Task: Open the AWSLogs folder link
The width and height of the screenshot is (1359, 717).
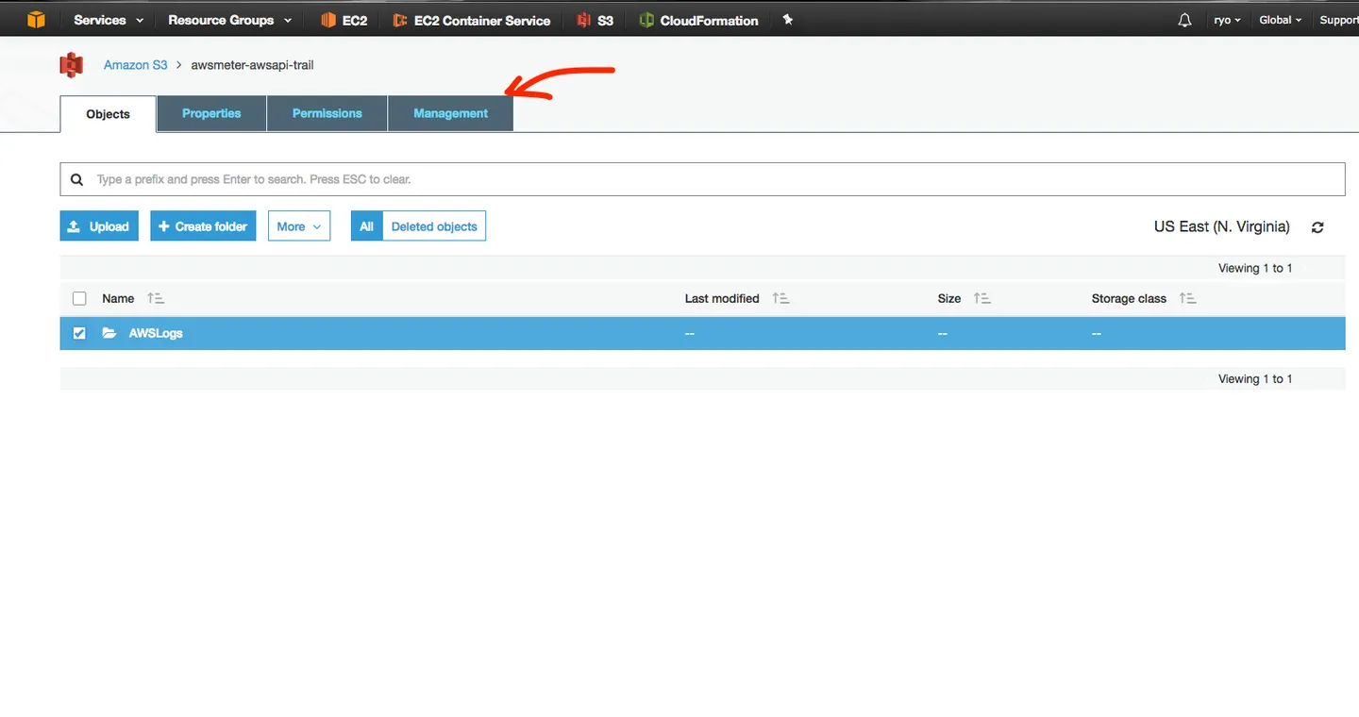Action: 156,333
